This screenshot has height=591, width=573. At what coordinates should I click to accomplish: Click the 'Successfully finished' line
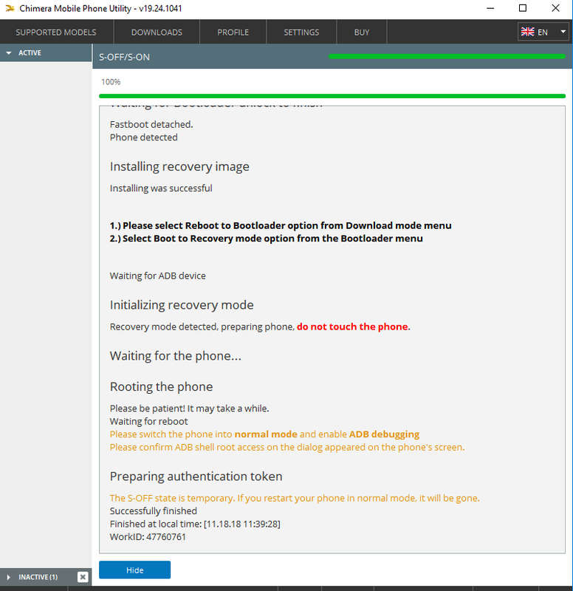point(154,511)
